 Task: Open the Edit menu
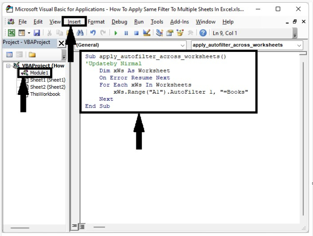[38, 21]
